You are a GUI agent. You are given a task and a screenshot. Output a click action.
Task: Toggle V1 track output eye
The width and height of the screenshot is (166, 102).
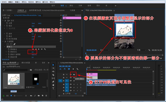point(74,81)
